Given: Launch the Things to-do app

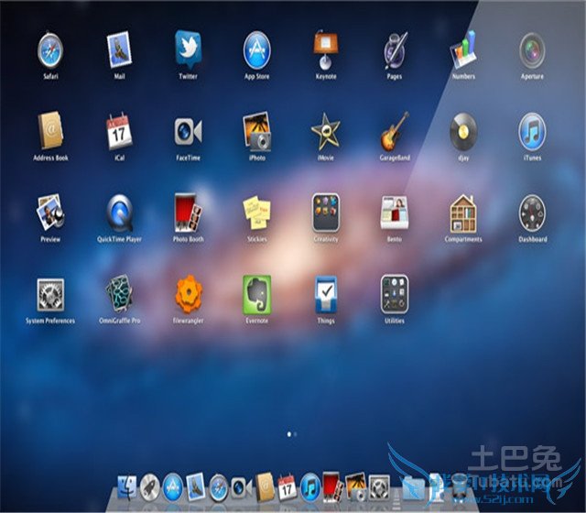Looking at the screenshot, I should click(x=325, y=294).
